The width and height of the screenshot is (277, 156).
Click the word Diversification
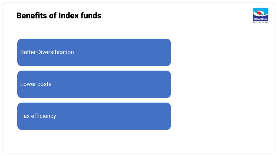tap(55, 52)
